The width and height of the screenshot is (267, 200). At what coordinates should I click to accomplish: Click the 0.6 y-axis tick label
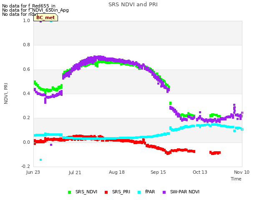click(x=27, y=70)
